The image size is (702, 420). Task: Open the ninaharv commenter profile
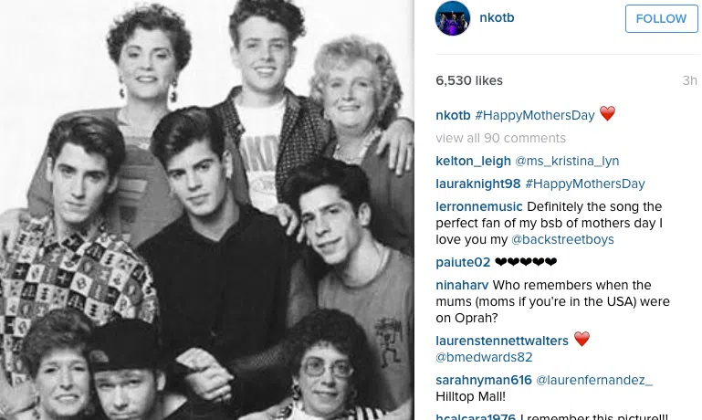(x=462, y=285)
